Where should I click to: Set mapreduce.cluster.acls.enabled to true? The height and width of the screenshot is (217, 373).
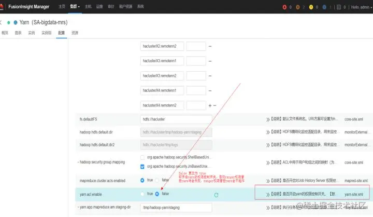142,180
